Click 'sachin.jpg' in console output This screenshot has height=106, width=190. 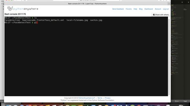(x=96, y=20)
